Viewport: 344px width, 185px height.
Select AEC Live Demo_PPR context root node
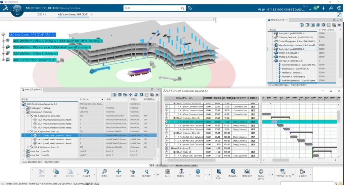pos(32,35)
